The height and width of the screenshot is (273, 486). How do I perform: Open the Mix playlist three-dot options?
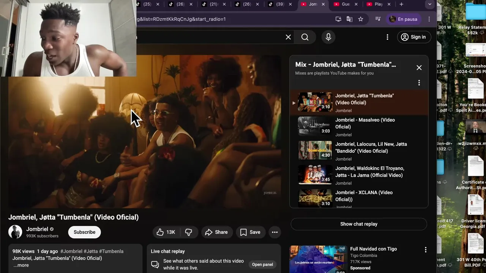[419, 83]
